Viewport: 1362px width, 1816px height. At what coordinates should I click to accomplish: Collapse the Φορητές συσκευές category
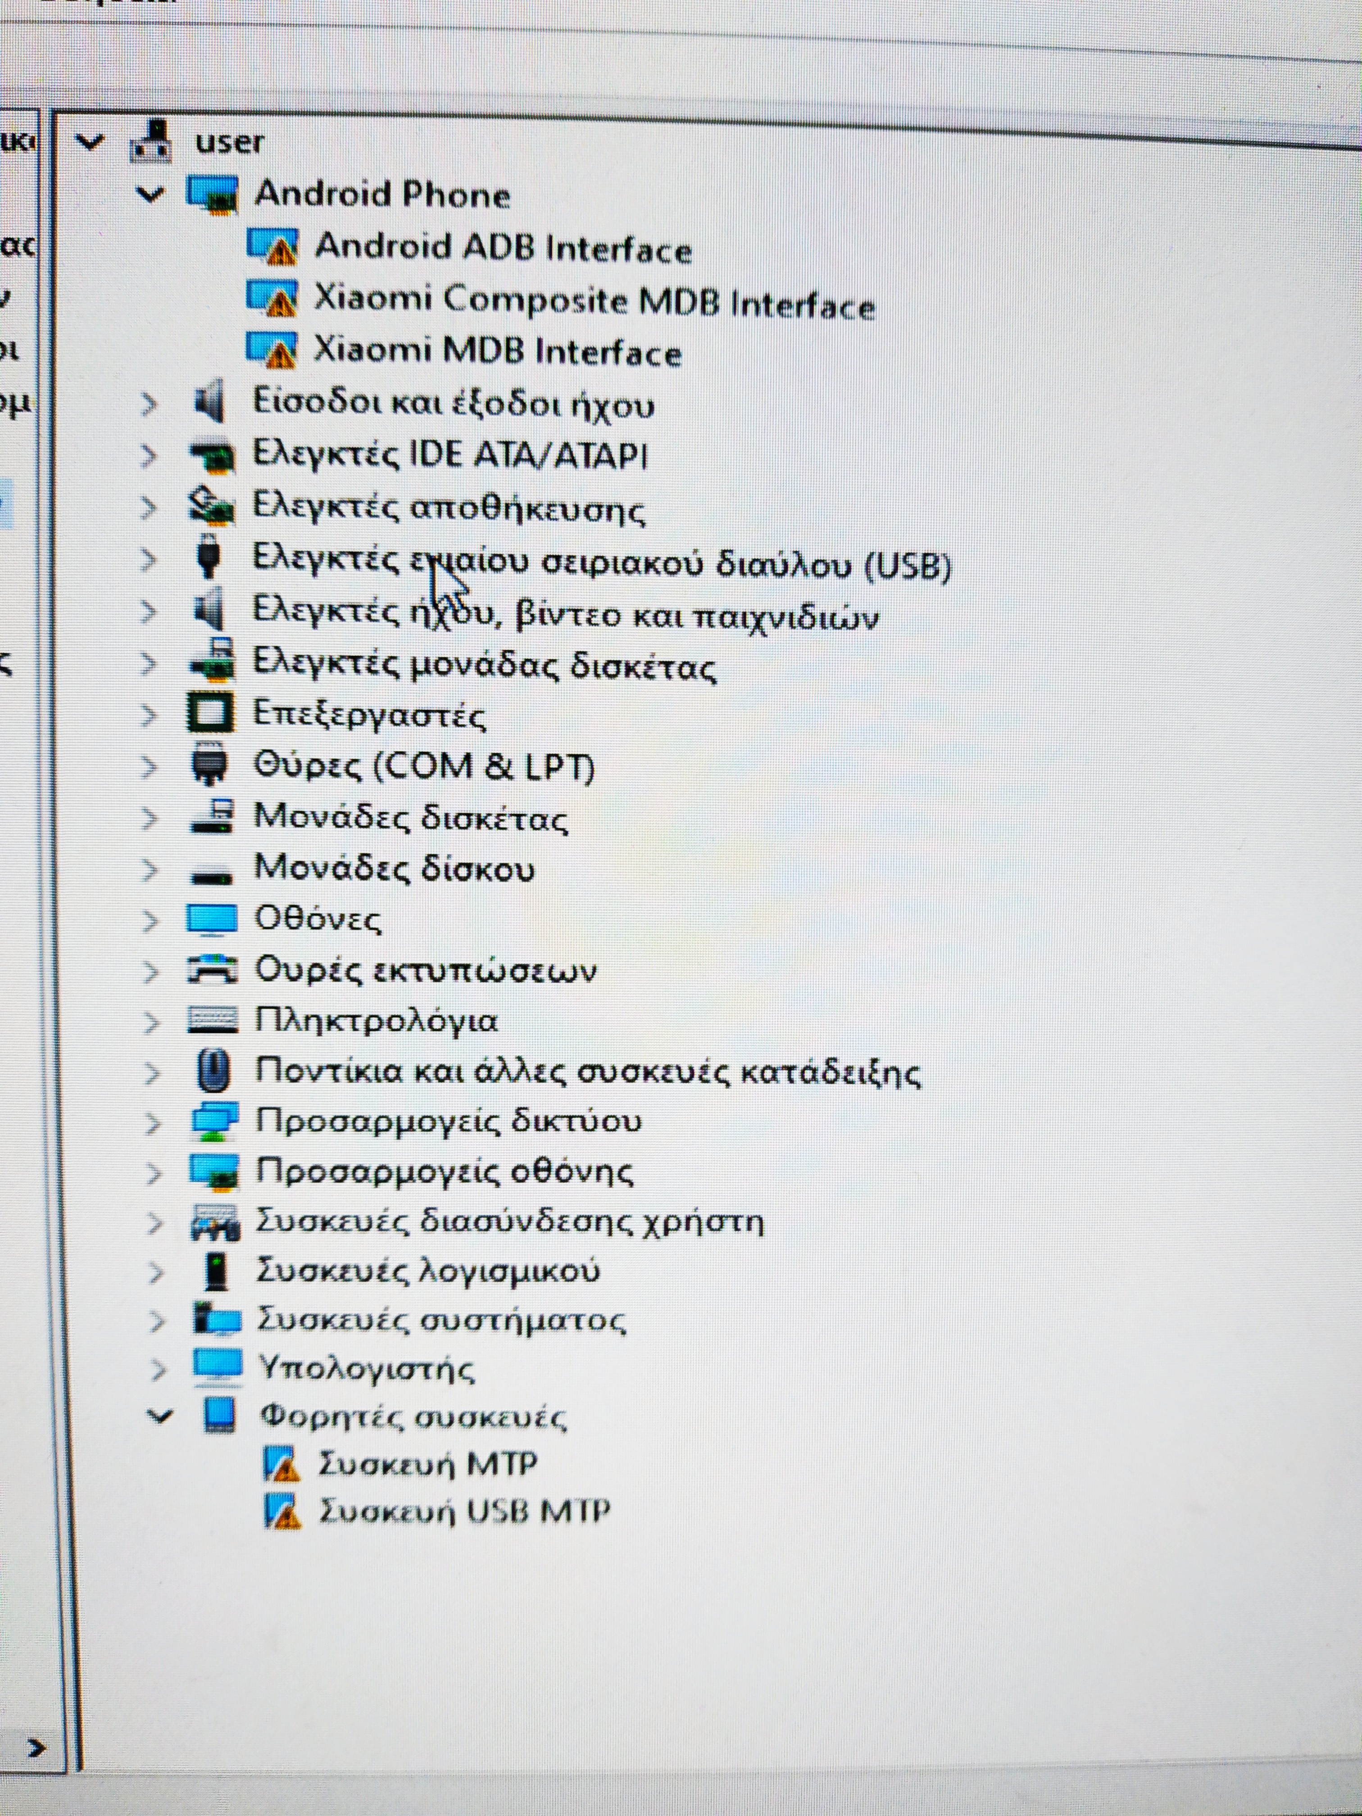tap(160, 1415)
